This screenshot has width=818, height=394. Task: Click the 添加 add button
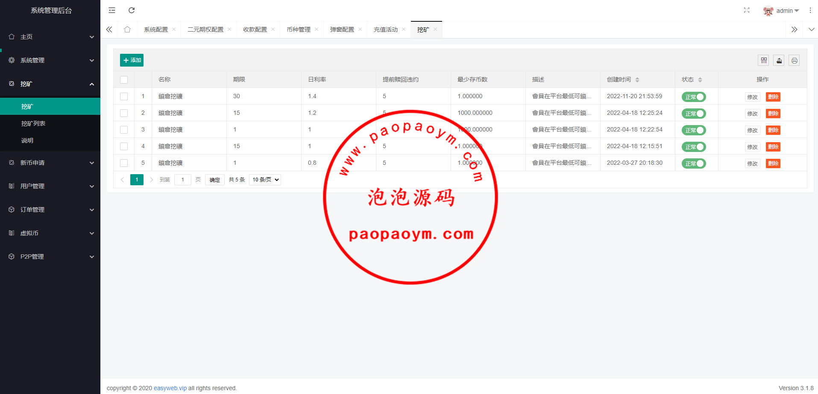click(x=132, y=60)
